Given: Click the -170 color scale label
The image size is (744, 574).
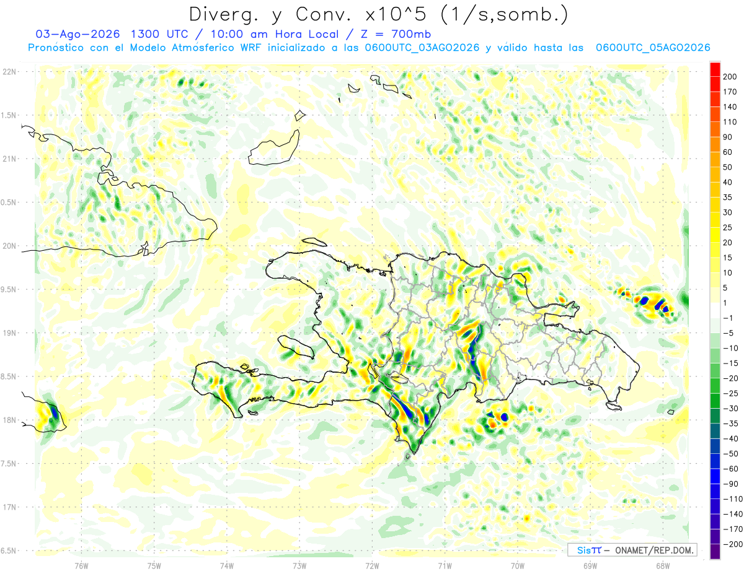Looking at the screenshot, I should 732,529.
